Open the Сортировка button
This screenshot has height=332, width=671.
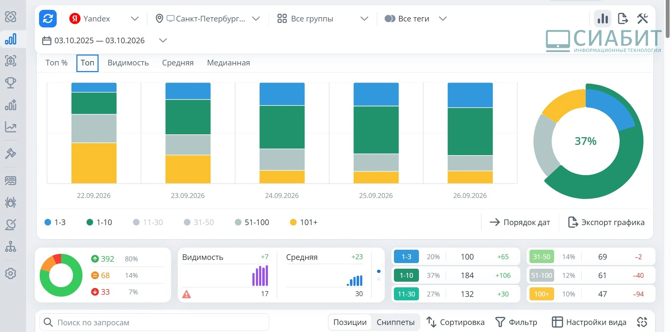click(455, 322)
